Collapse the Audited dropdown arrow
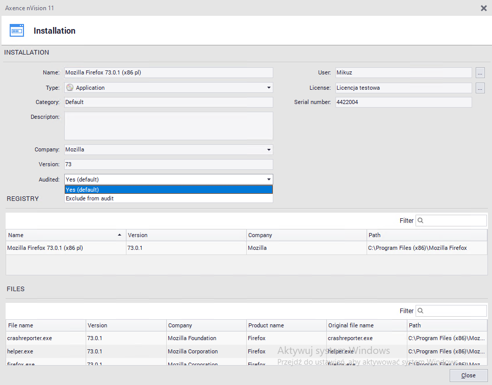 point(269,179)
